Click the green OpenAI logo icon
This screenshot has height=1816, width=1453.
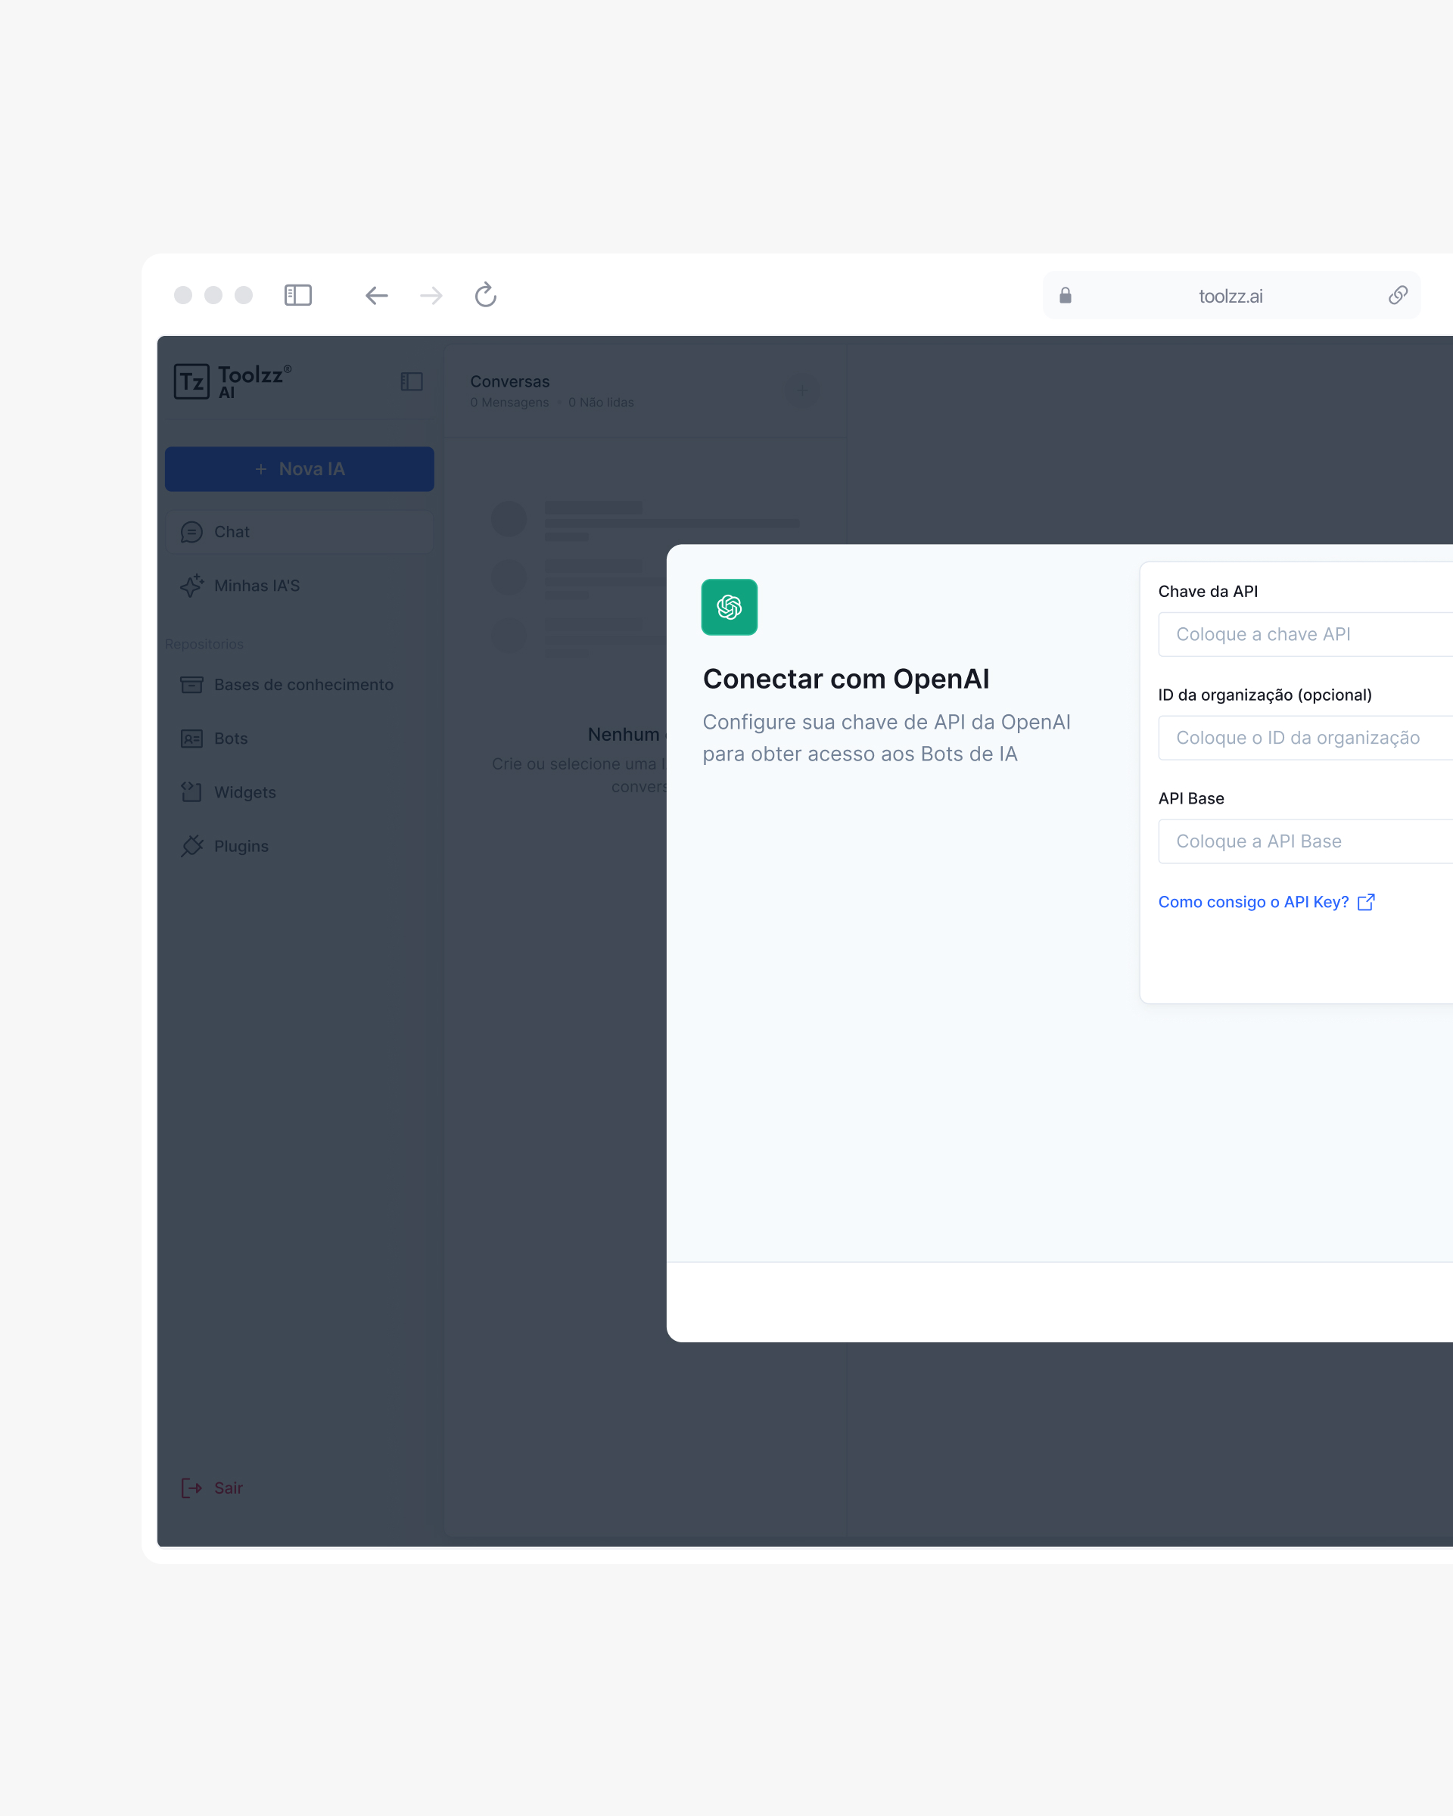(x=729, y=606)
